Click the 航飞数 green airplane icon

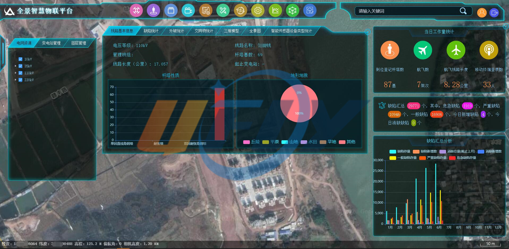pos(423,50)
